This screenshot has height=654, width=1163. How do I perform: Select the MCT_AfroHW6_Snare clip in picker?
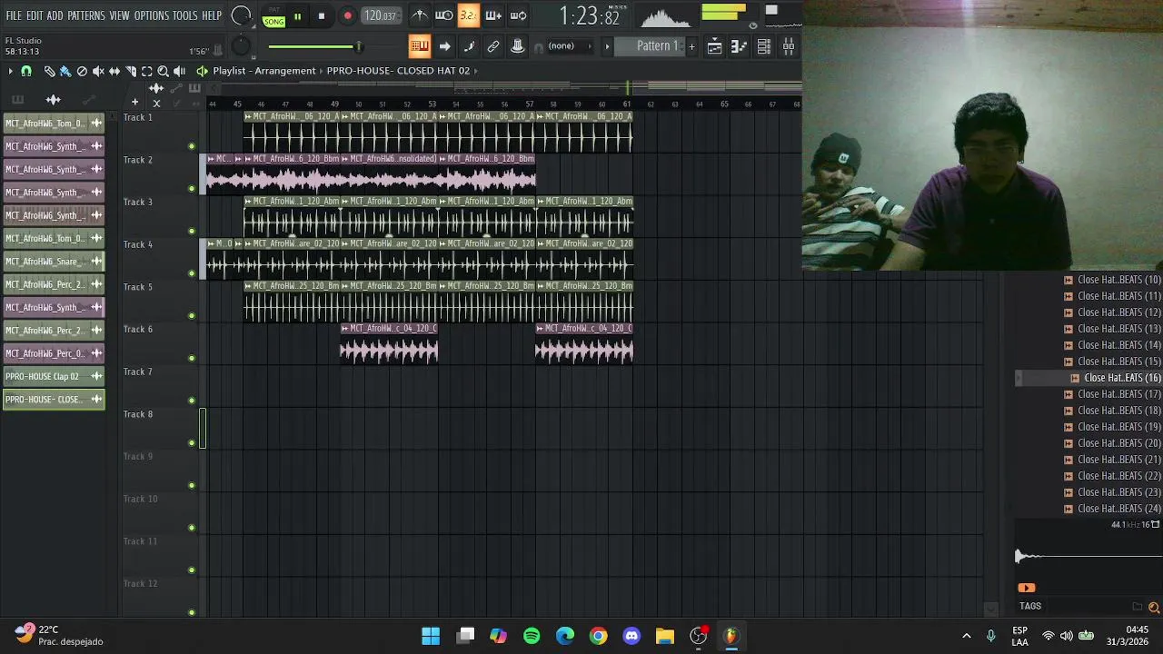coord(54,262)
